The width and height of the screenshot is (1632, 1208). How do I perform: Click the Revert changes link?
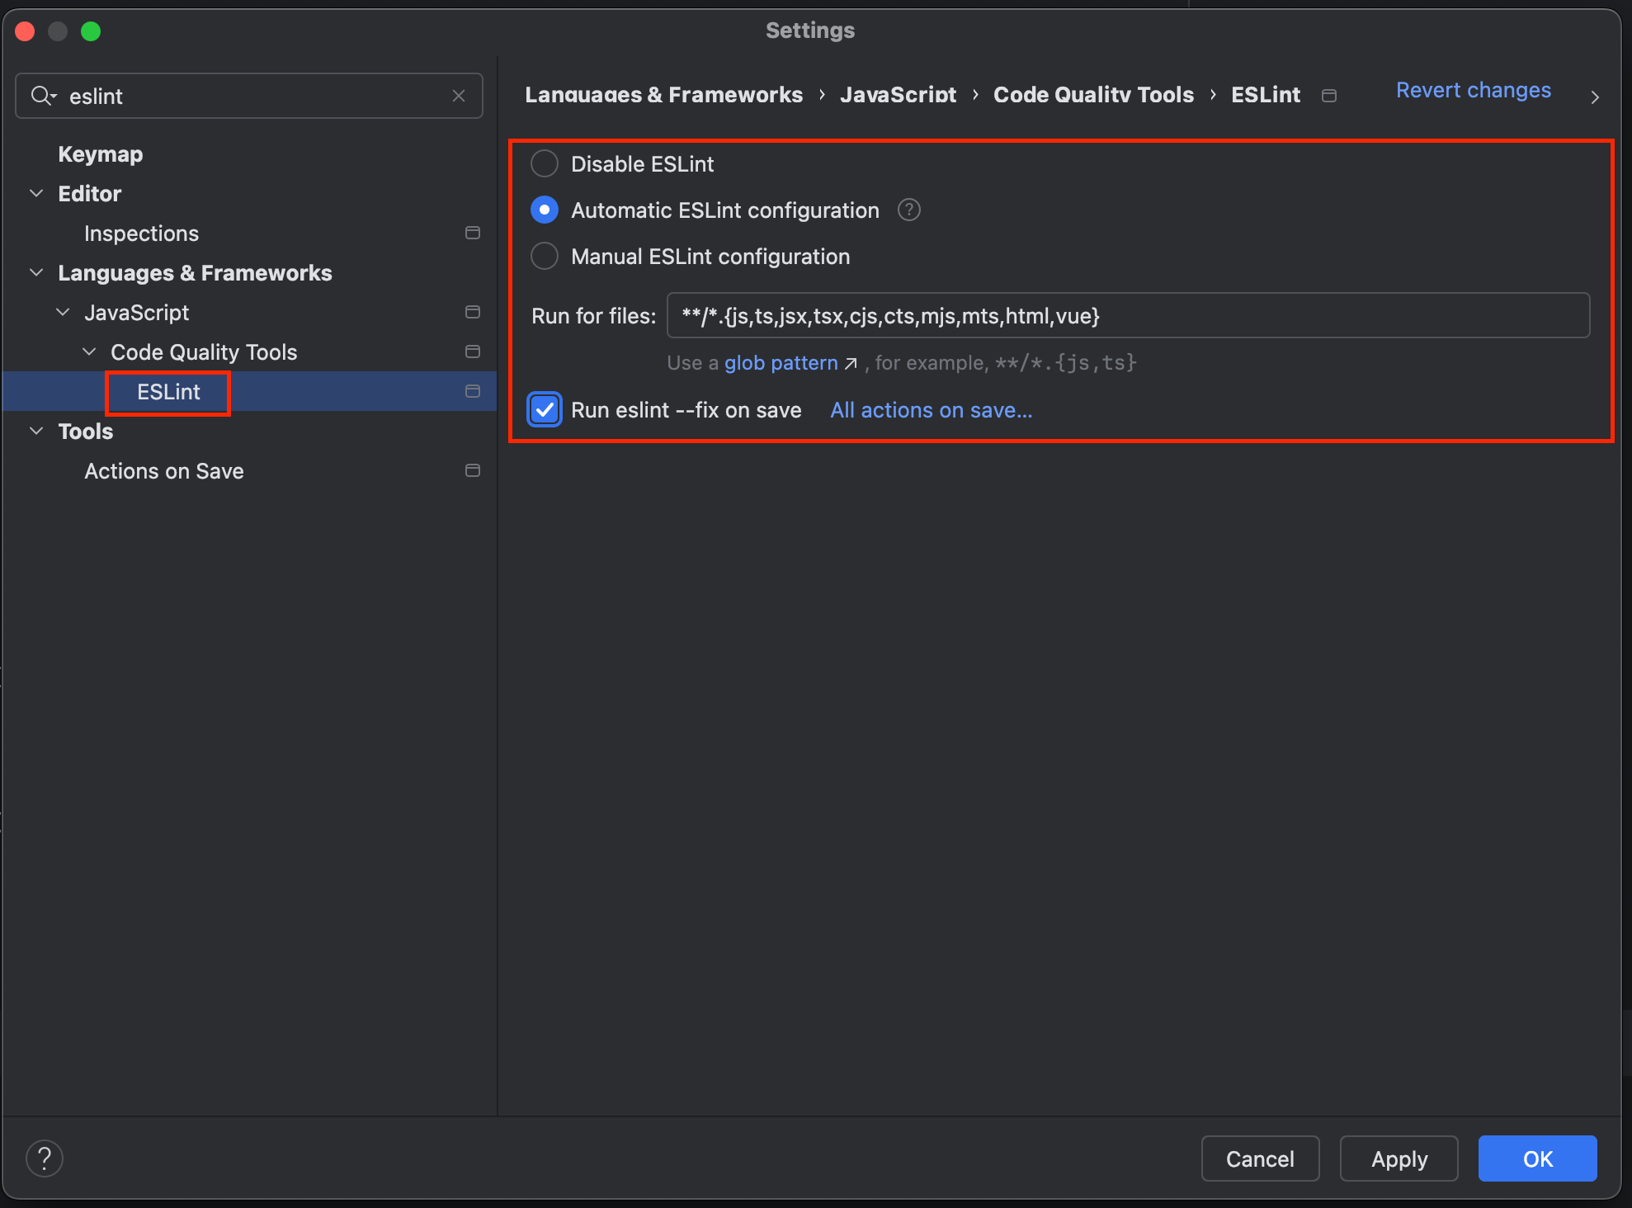point(1473,90)
